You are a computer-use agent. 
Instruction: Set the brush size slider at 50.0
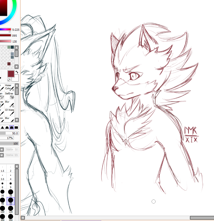9,133
